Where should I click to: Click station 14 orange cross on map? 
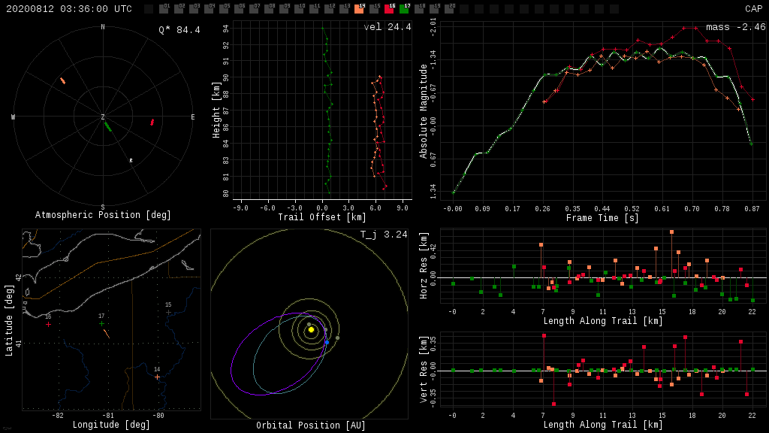coord(157,377)
